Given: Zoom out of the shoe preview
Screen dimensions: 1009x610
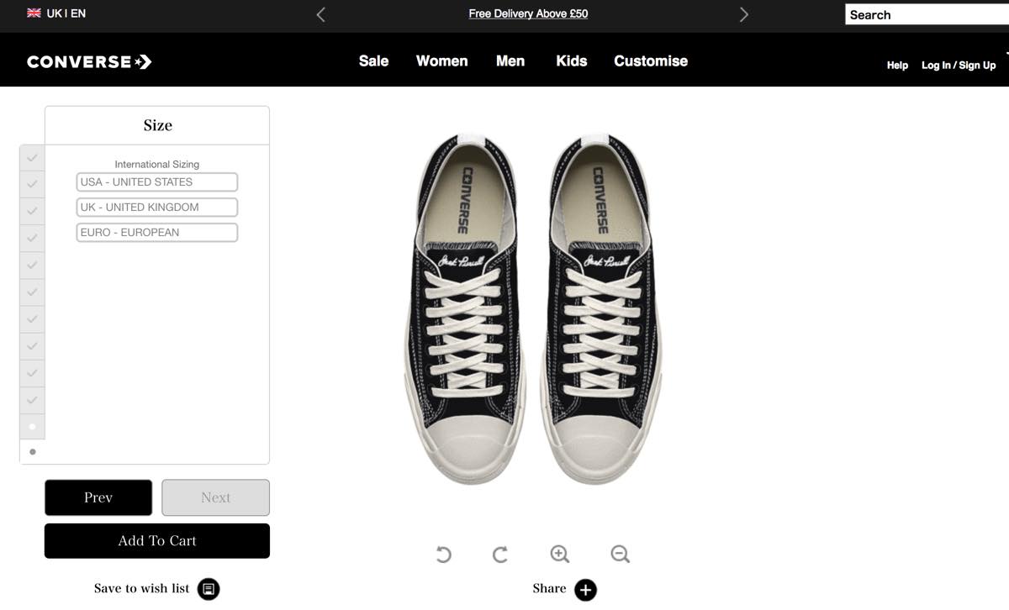Looking at the screenshot, I should tap(621, 554).
